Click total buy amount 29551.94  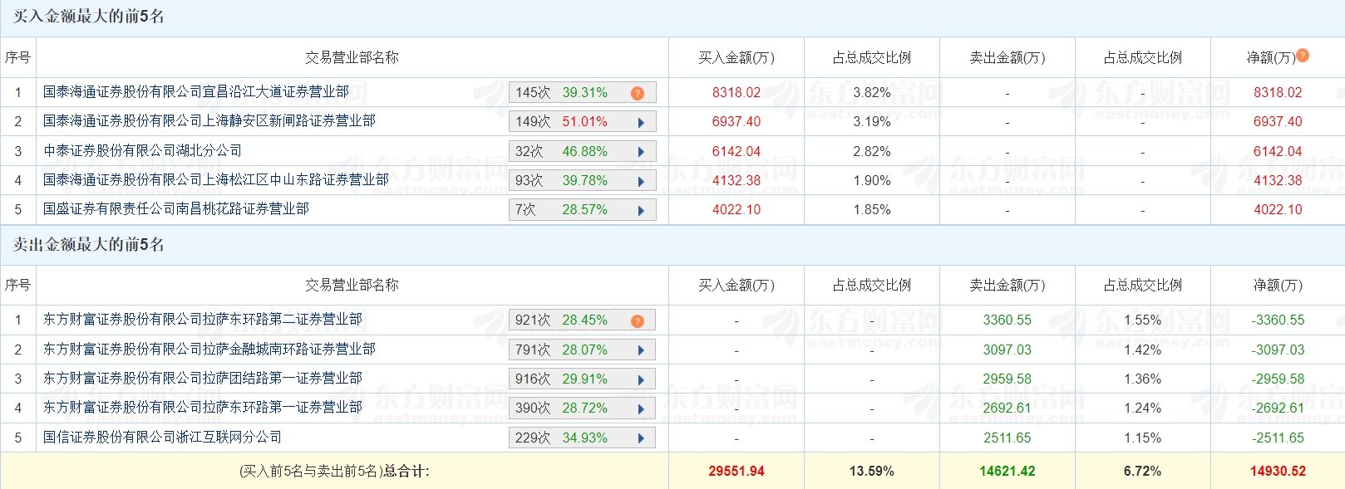tap(737, 472)
